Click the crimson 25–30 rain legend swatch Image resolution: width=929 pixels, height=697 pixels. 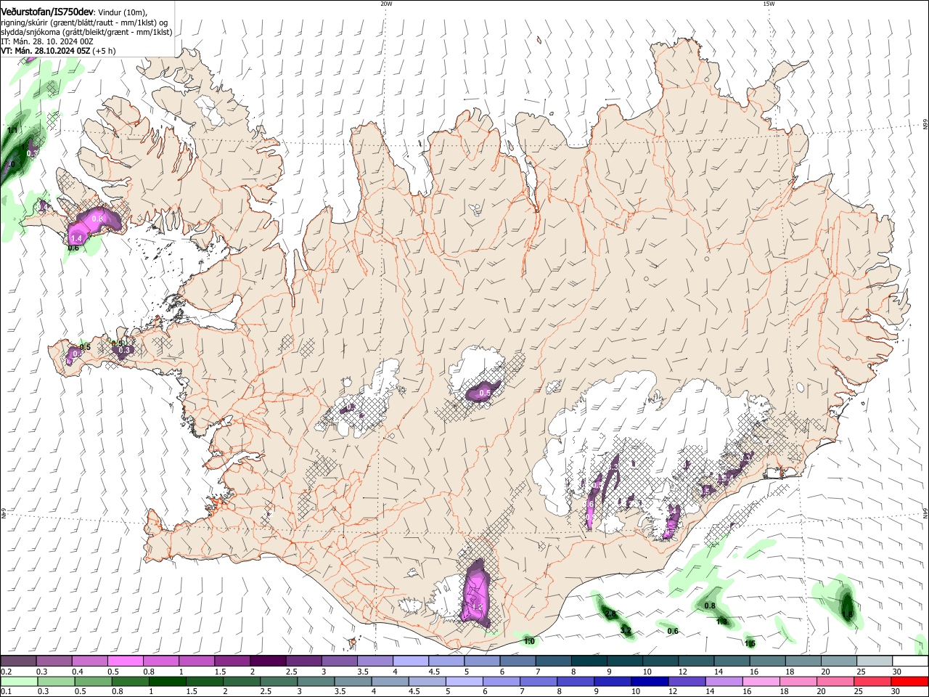pos(872,681)
